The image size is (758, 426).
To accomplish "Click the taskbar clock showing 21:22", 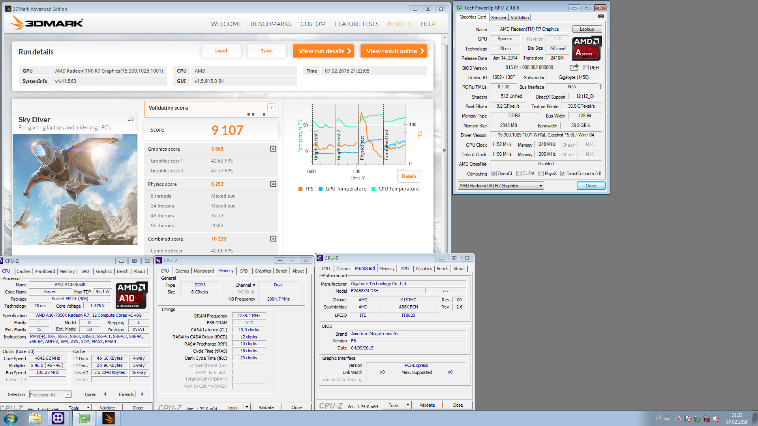I will pos(737,418).
